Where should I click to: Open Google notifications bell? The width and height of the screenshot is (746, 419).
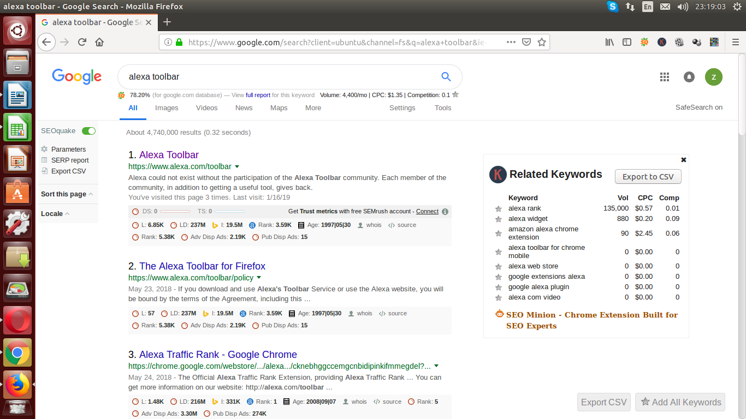689,77
